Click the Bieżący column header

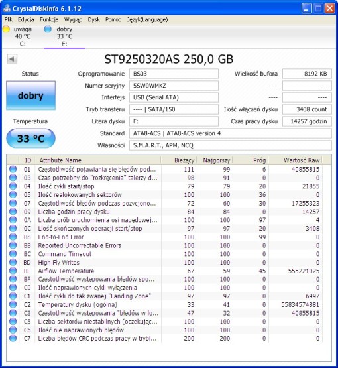(x=179, y=160)
